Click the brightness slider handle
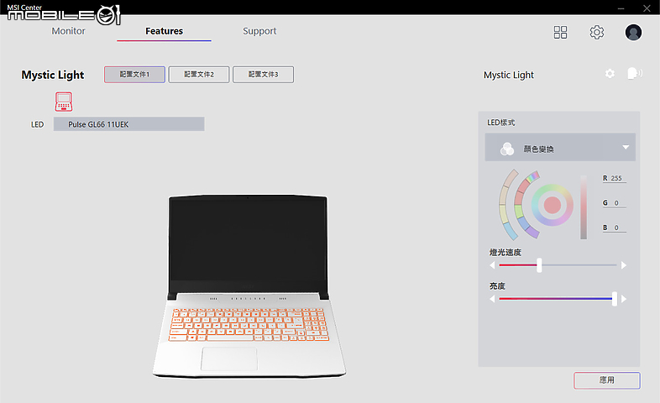 615,299
